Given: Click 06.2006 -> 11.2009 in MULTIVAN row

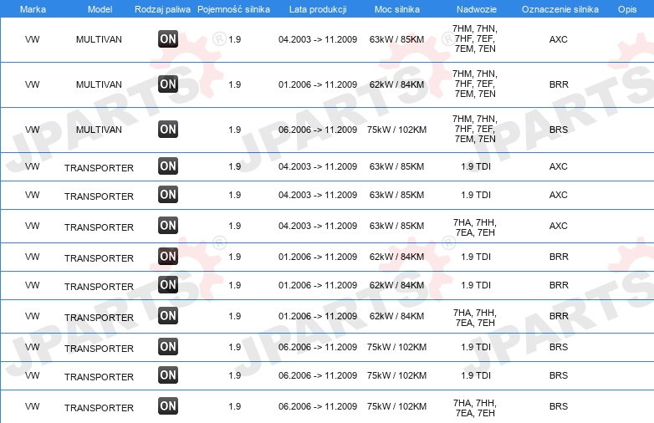Looking at the screenshot, I should tap(318, 130).
